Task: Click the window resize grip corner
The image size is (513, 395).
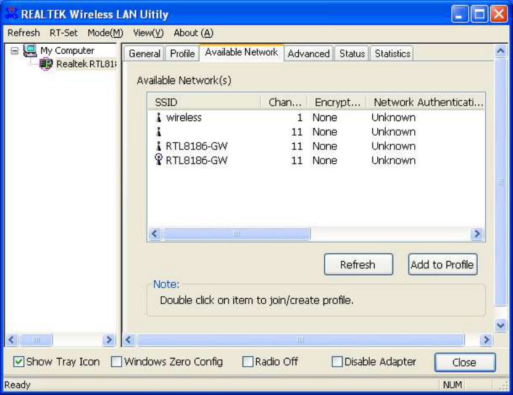Action: tap(503, 386)
